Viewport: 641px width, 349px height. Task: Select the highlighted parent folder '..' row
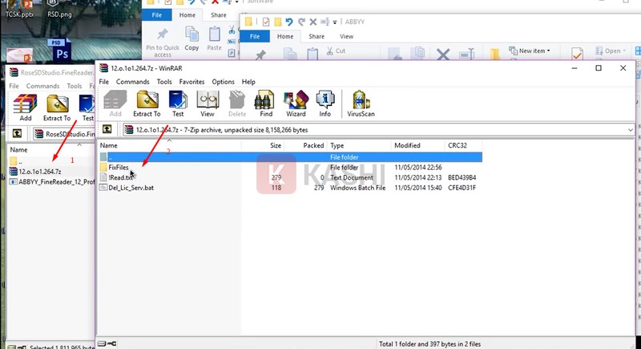coord(290,157)
